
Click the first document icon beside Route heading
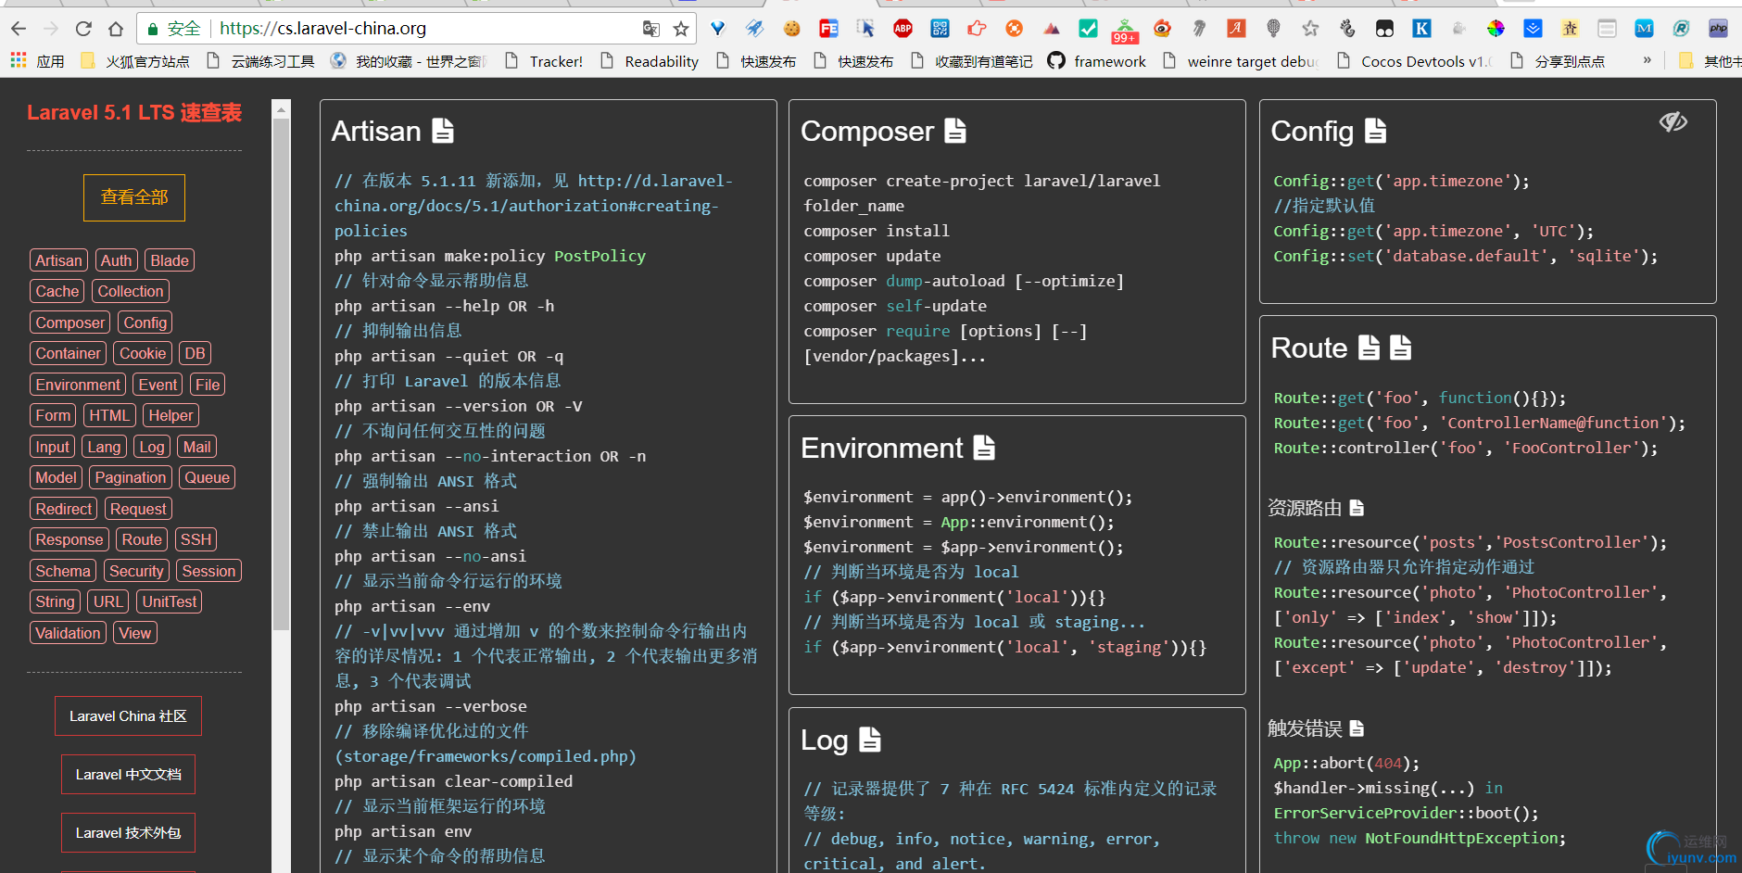[x=1369, y=348]
